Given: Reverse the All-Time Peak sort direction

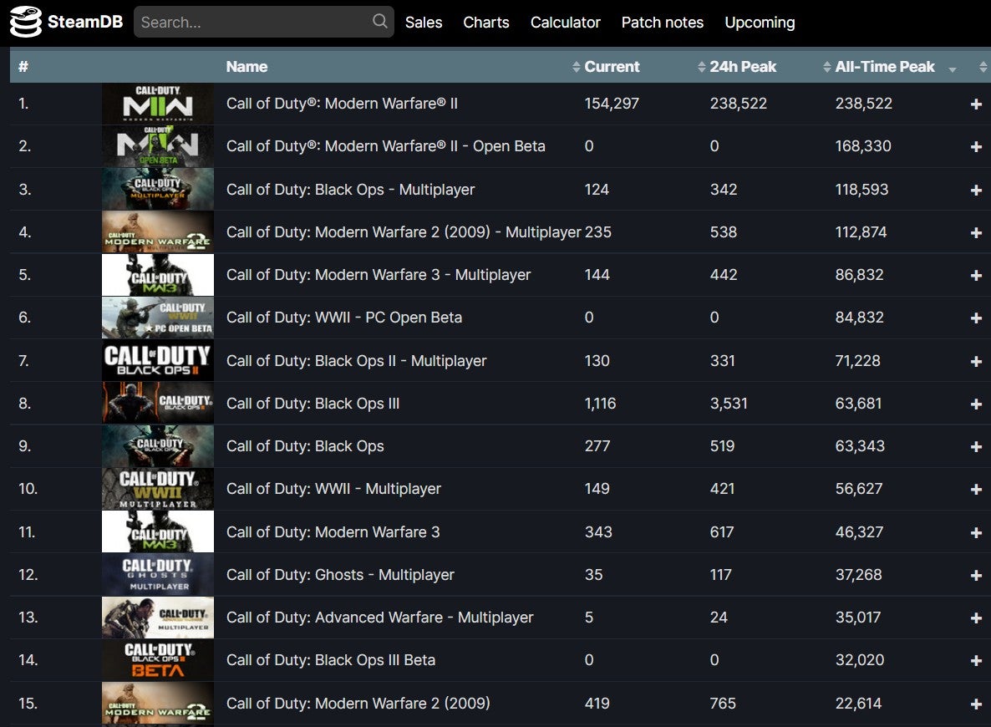Looking at the screenshot, I should 952,68.
